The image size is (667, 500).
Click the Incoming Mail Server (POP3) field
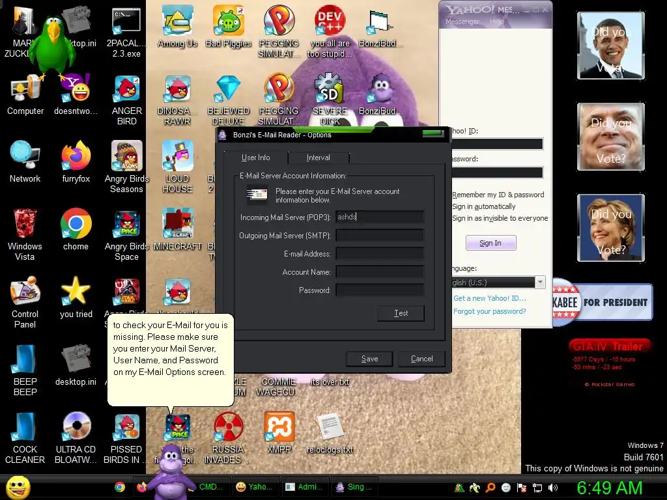click(380, 217)
